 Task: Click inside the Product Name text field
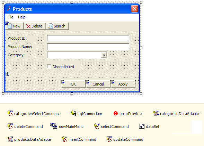88,47
